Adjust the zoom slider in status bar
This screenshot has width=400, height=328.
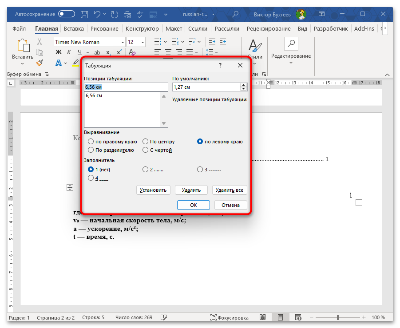(338, 317)
